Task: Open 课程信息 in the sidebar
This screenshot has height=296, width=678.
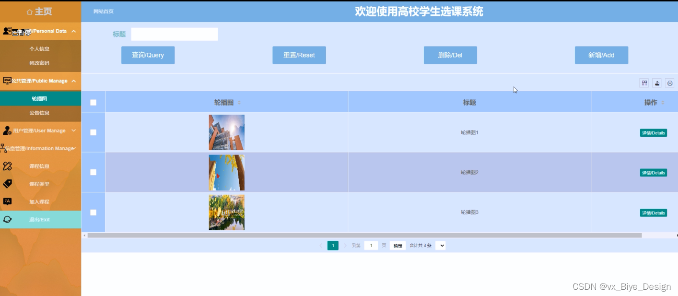Action: click(x=39, y=166)
